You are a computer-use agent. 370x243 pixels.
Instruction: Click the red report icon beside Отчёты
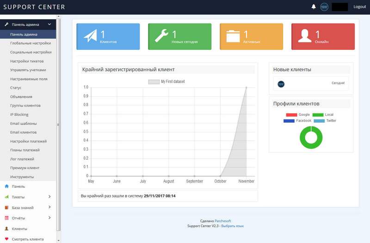coord(6,218)
